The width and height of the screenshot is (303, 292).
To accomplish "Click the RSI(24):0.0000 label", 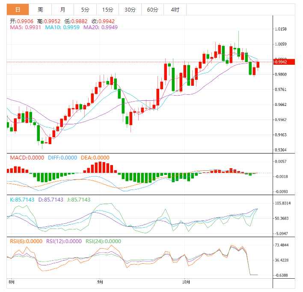I will pos(103,241).
